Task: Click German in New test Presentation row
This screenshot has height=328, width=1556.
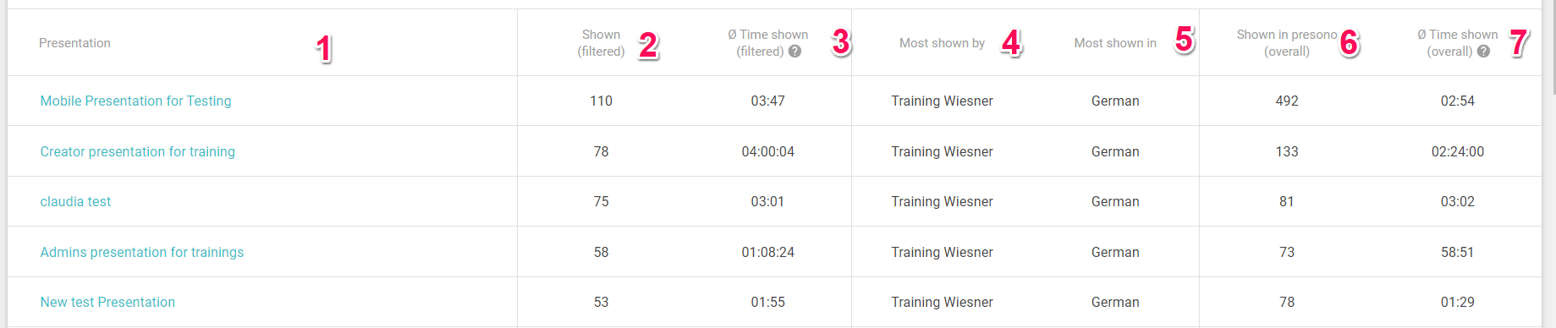Action: (1115, 302)
